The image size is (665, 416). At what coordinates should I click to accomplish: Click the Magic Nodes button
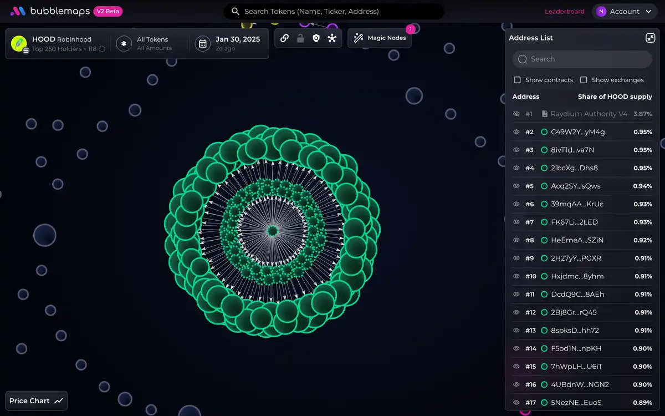[380, 38]
